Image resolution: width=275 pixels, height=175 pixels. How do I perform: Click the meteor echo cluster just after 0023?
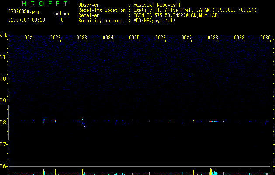pyautogui.click(x=83, y=122)
